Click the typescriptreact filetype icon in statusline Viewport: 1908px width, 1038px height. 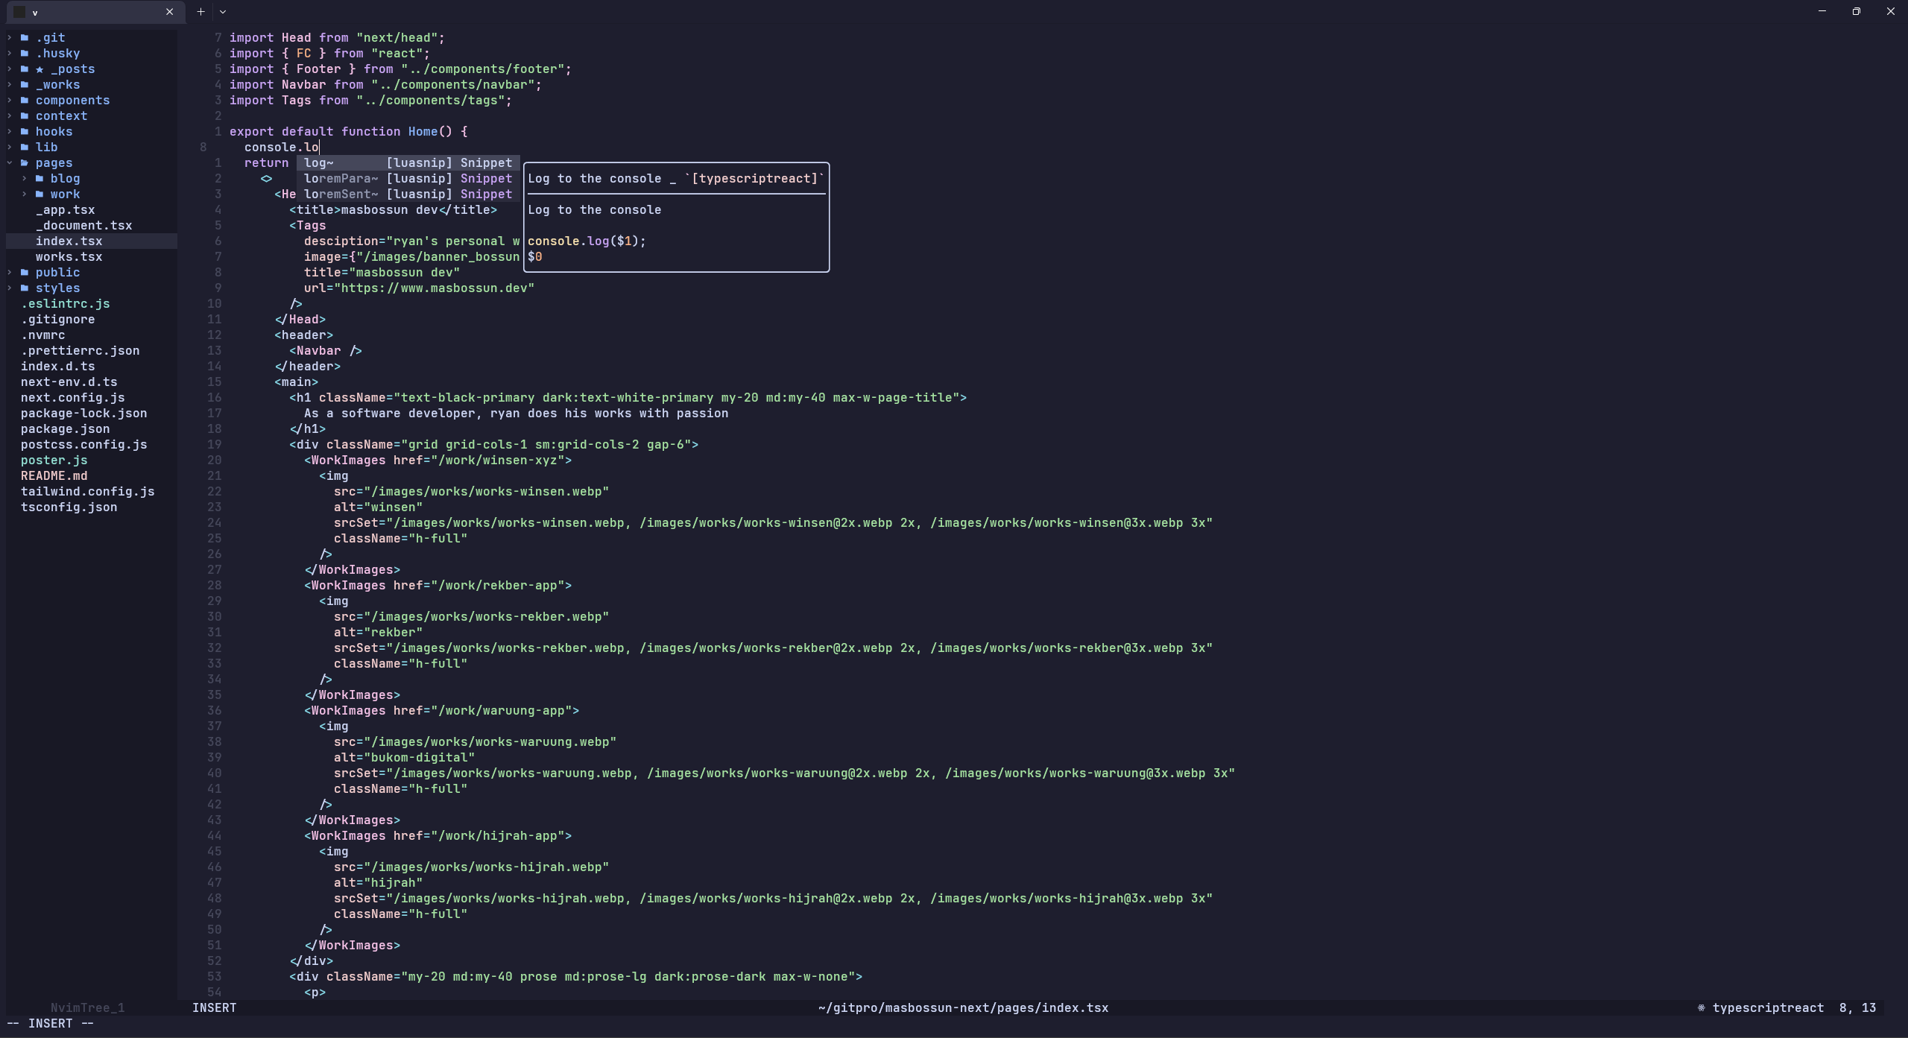(1701, 1007)
